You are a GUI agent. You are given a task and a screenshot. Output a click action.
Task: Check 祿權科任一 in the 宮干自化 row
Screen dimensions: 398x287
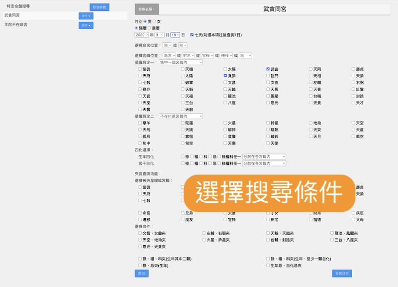[219, 163]
